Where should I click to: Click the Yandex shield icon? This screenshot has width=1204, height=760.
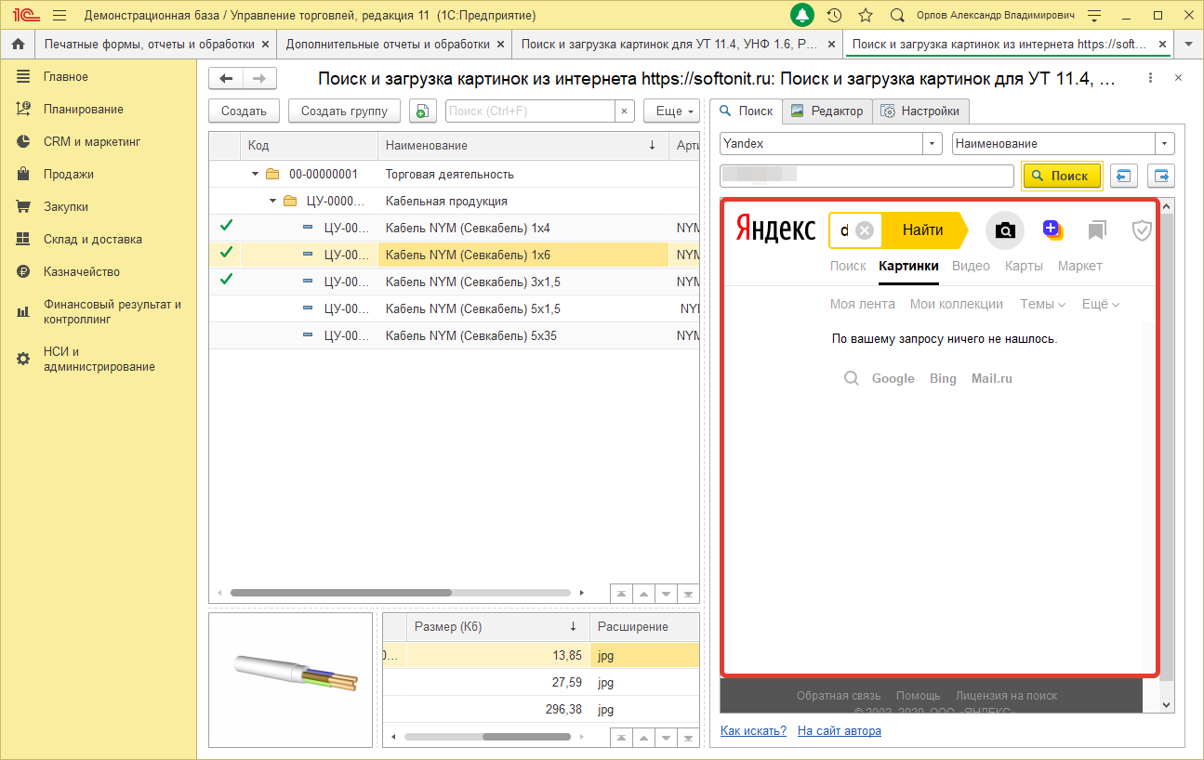coord(1142,229)
